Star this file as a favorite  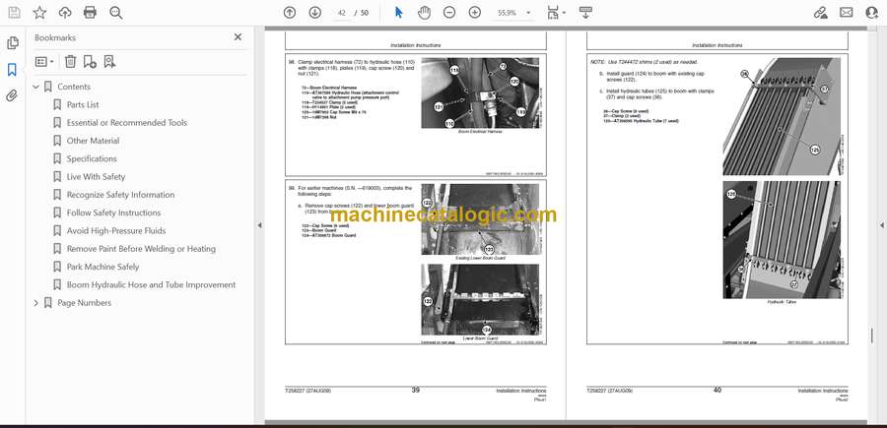click(x=39, y=13)
